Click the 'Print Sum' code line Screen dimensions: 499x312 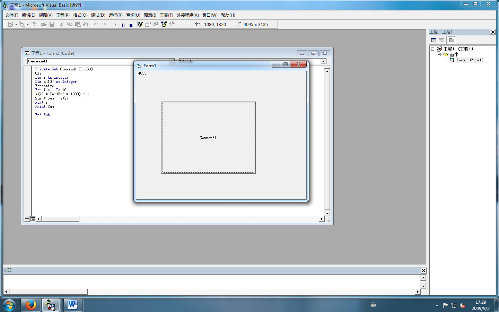point(44,106)
